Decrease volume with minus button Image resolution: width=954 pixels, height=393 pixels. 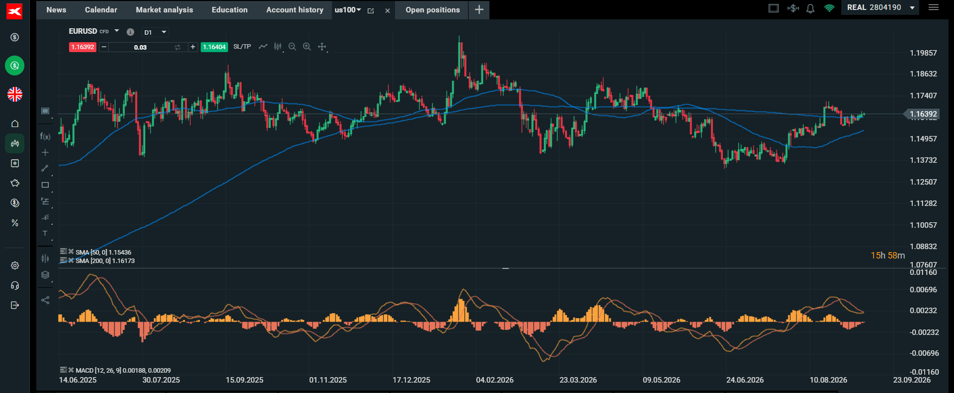click(x=103, y=47)
